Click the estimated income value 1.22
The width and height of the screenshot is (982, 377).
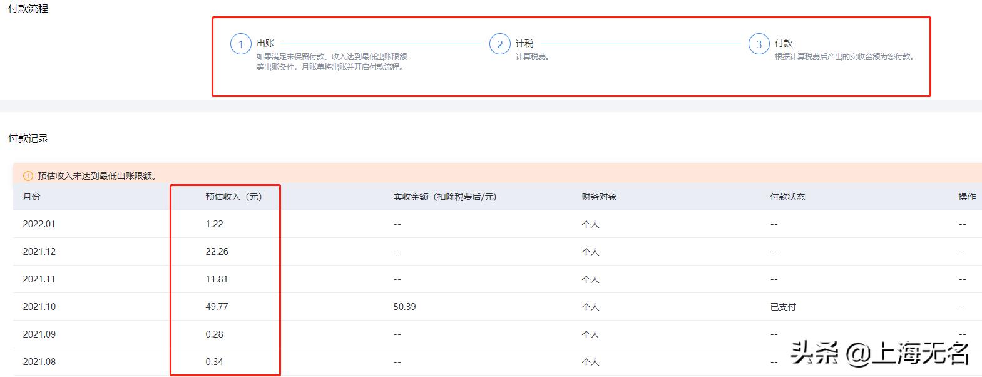coord(214,224)
